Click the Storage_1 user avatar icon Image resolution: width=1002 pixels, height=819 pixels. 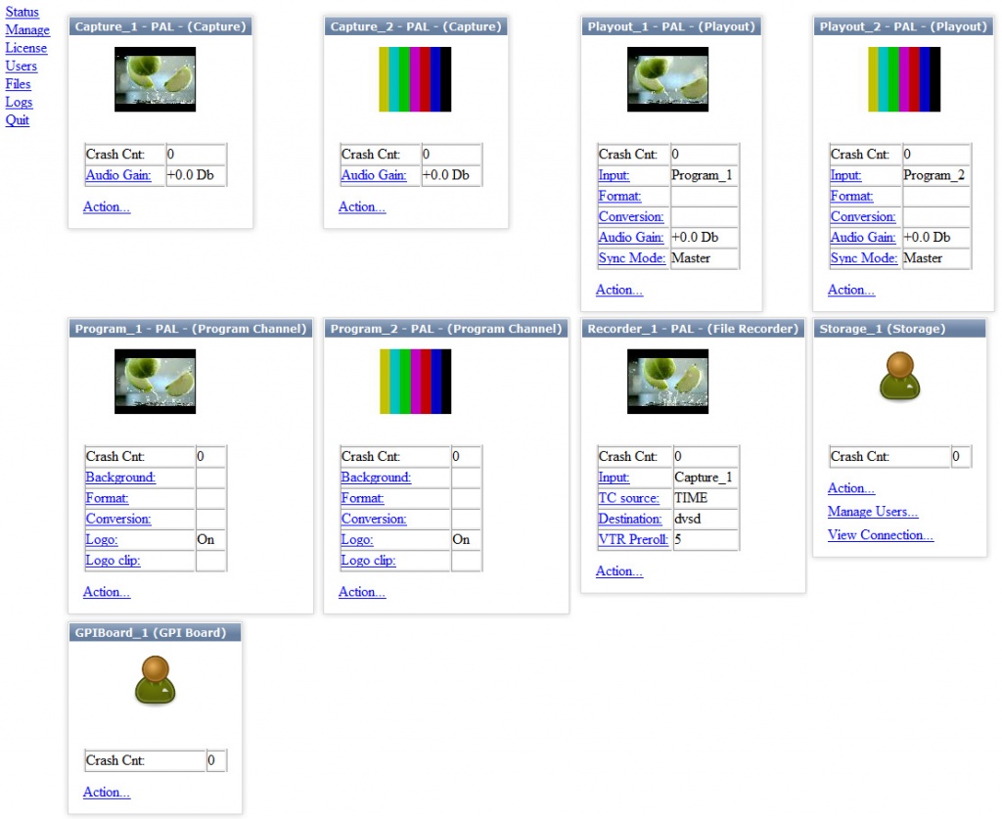[899, 376]
